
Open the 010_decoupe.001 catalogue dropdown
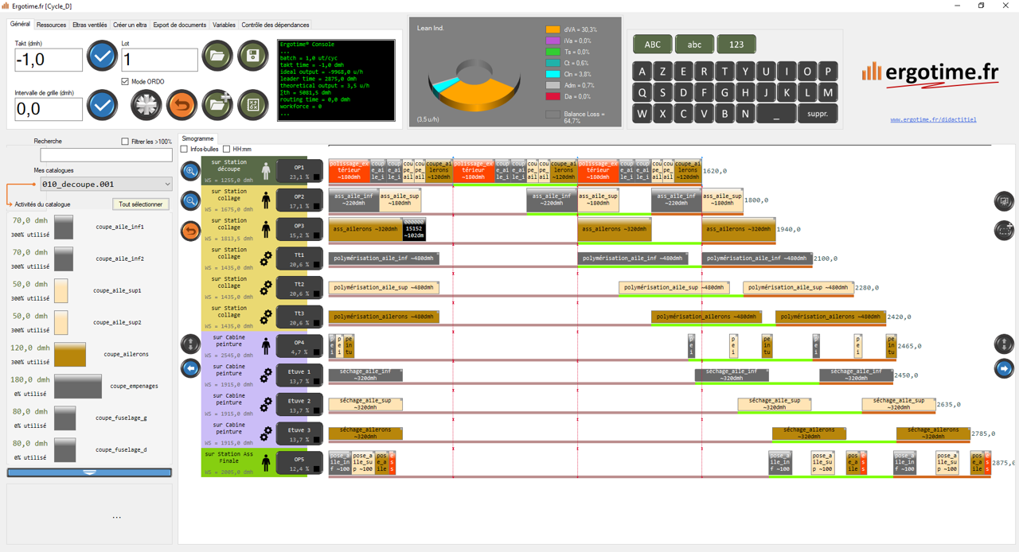(106, 184)
